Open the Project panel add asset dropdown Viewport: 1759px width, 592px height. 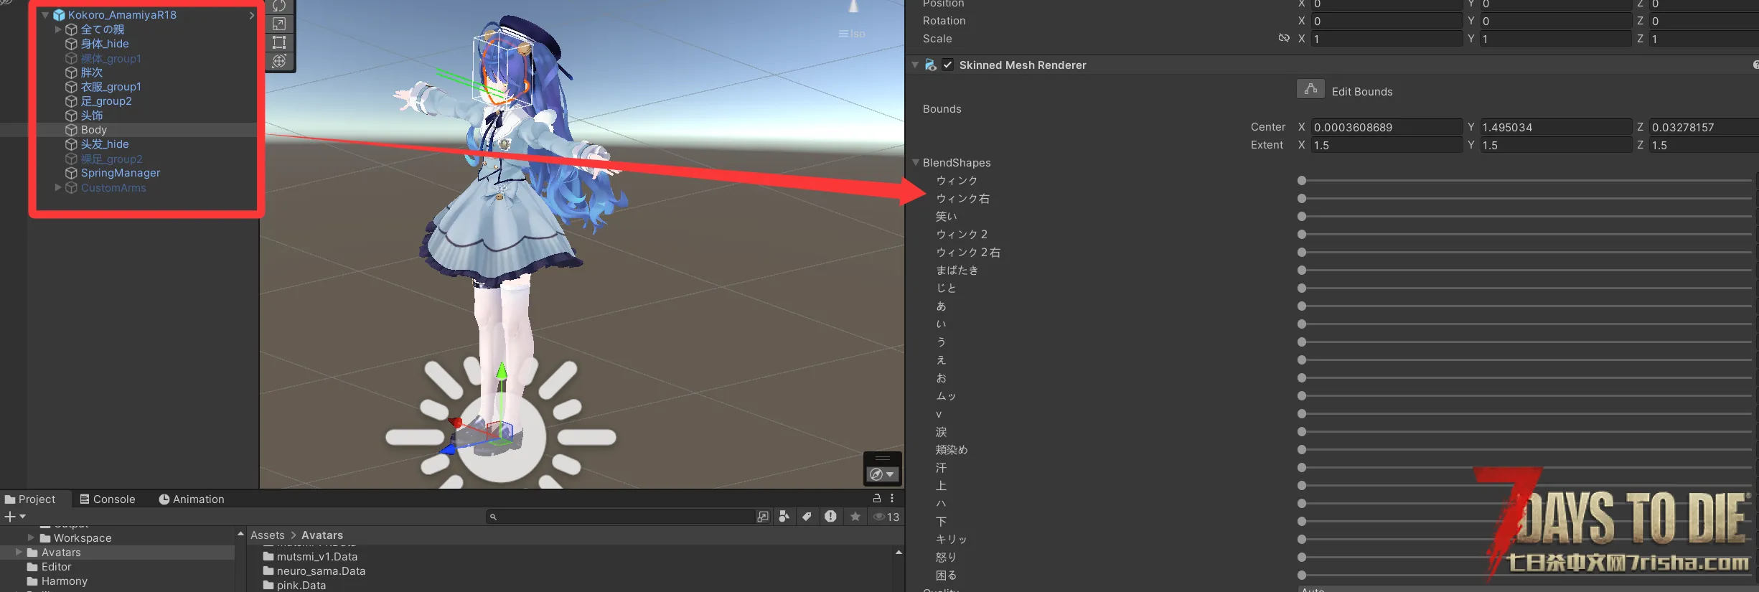click(15, 517)
